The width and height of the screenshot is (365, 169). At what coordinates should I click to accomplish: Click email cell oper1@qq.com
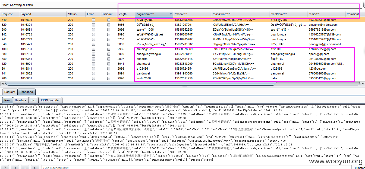point(319,54)
